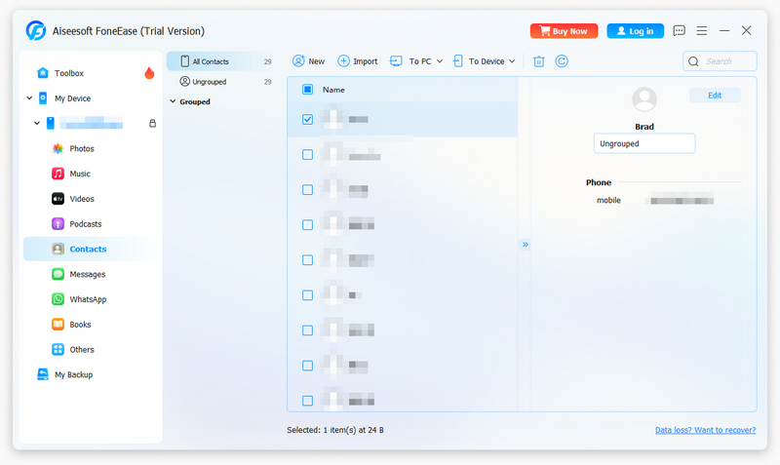Viewport: 780px width, 465px height.
Task: Check the third contact's checkbox
Action: [307, 190]
